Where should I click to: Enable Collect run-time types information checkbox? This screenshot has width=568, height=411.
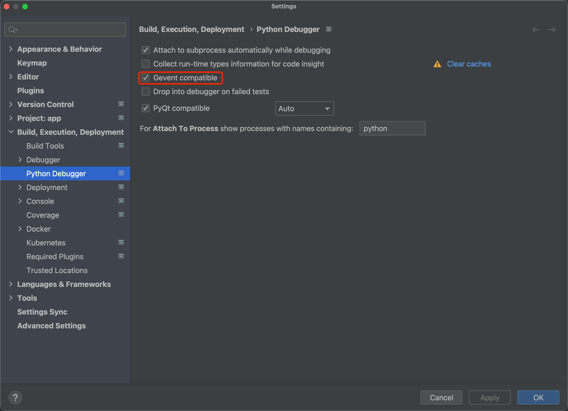click(x=145, y=64)
